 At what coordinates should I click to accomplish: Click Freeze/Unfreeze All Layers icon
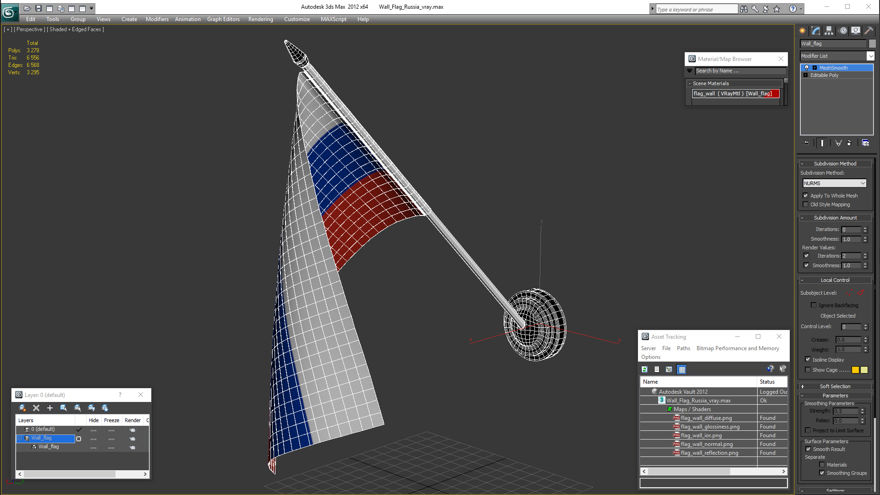(105, 408)
